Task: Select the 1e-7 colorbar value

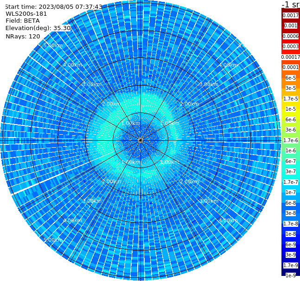Action: [x=291, y=192]
